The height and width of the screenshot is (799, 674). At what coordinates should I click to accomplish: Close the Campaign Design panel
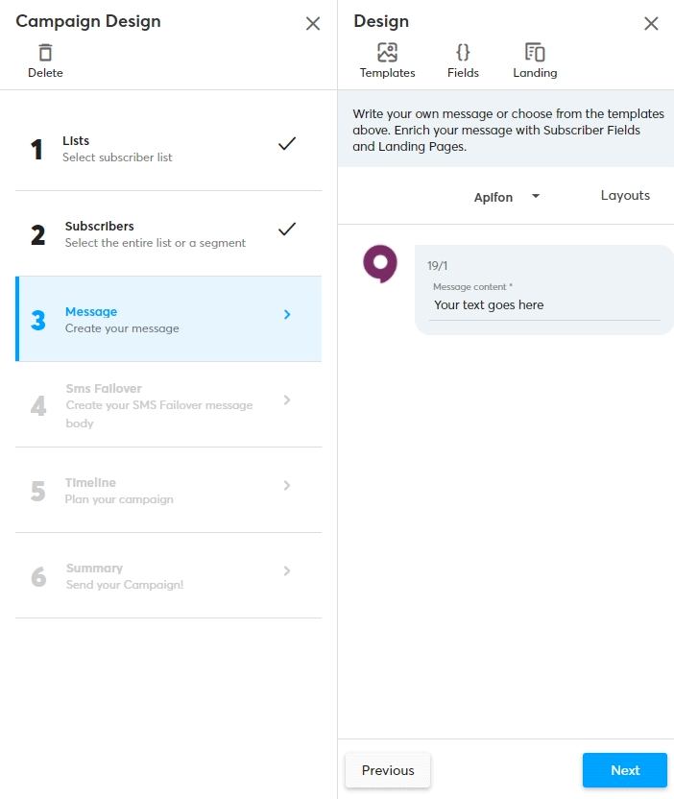[313, 23]
